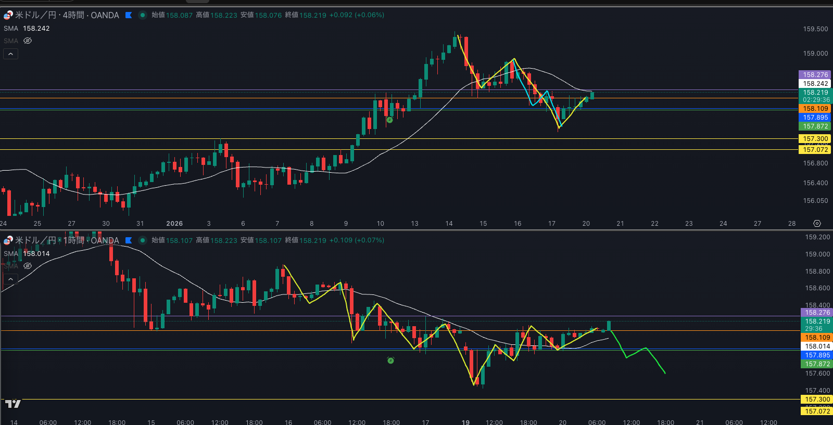
Task: Click the green market status dot on the 1-hour chart
Action: (x=142, y=240)
